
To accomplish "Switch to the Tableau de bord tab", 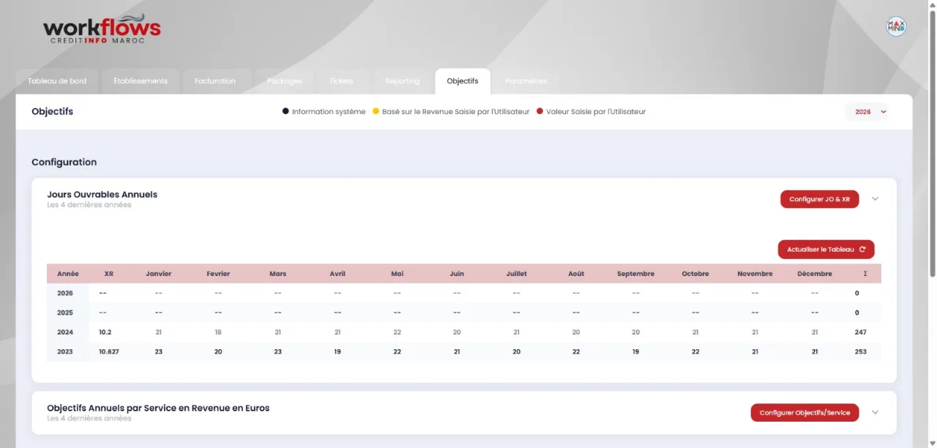I will coord(57,81).
